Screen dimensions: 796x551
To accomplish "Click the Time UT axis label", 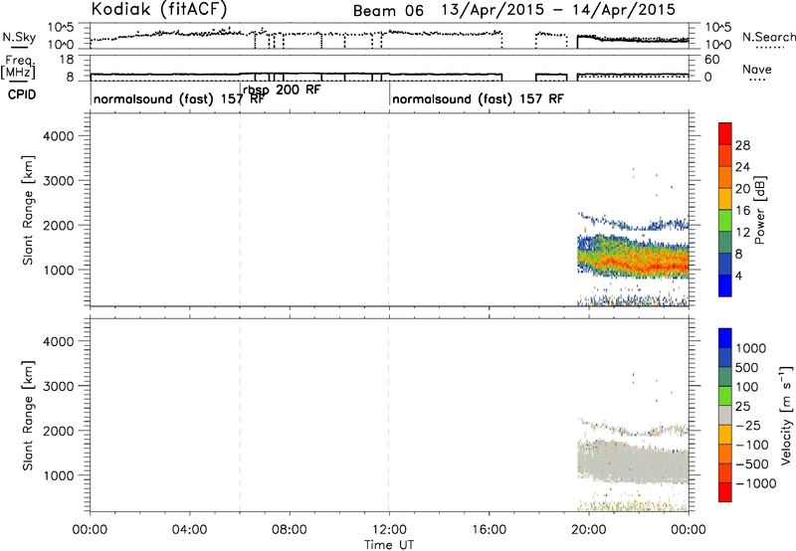I will click(x=389, y=544).
